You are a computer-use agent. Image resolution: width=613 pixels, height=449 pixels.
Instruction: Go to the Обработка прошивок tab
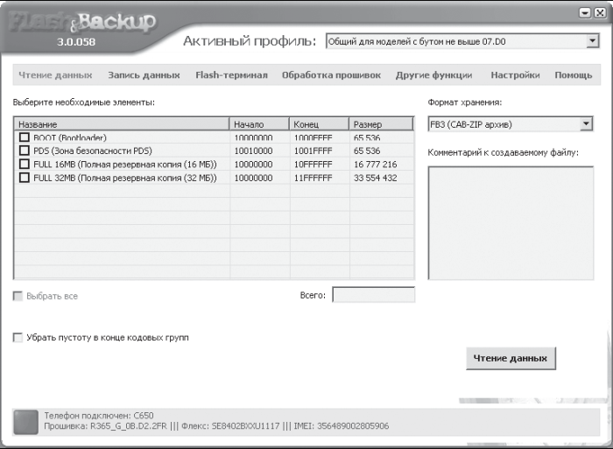[331, 75]
